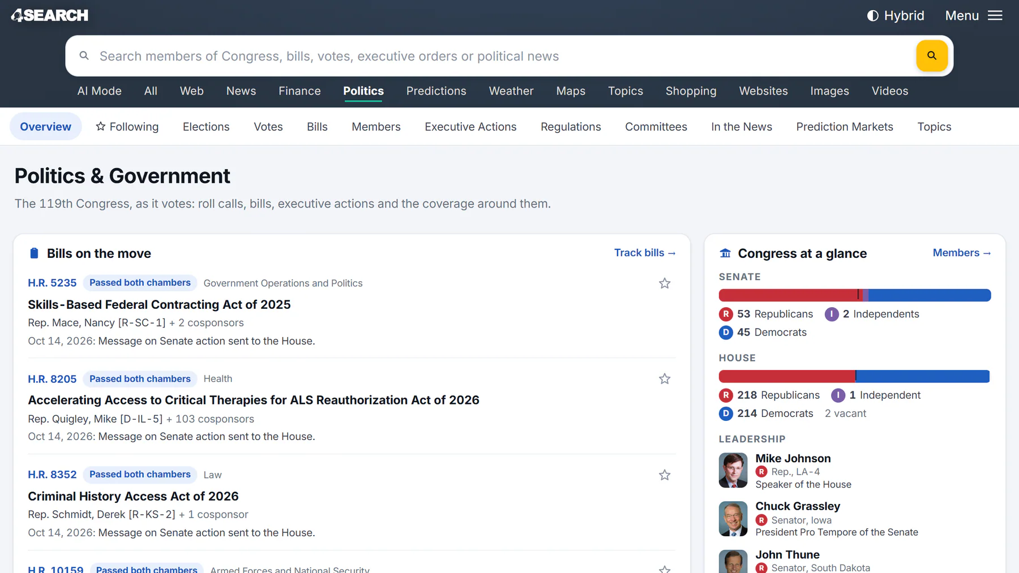1019x573 pixels.
Task: Toggle the Hybrid theme mode
Action: click(895, 15)
